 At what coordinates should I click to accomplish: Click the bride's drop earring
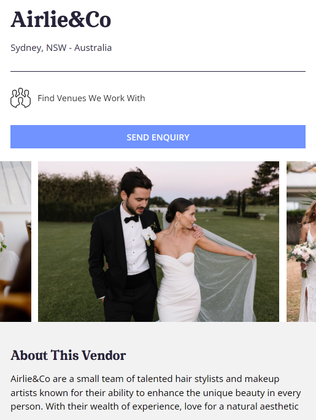[x=176, y=224]
